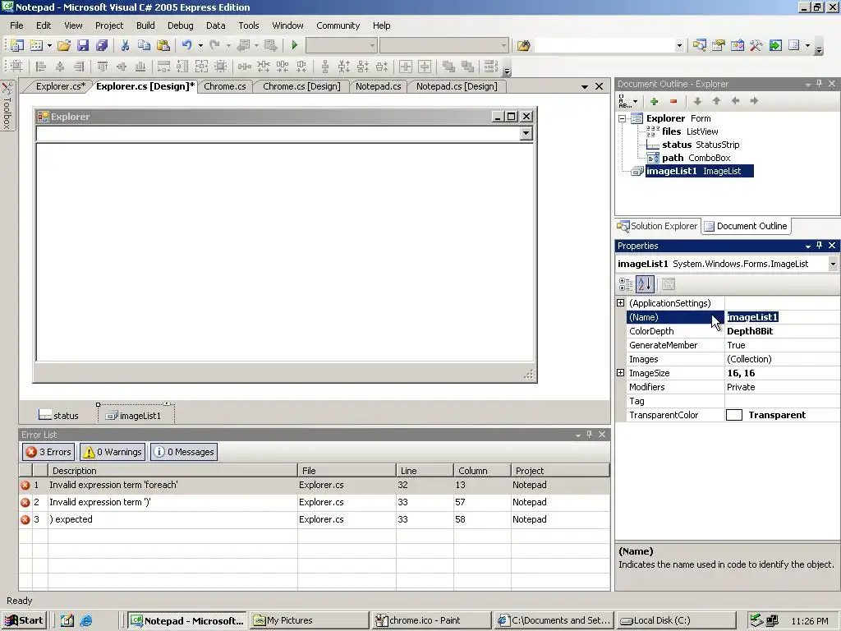Image resolution: width=841 pixels, height=631 pixels.
Task: Toggle auto-hide pin on Document Outline
Action: (819, 85)
